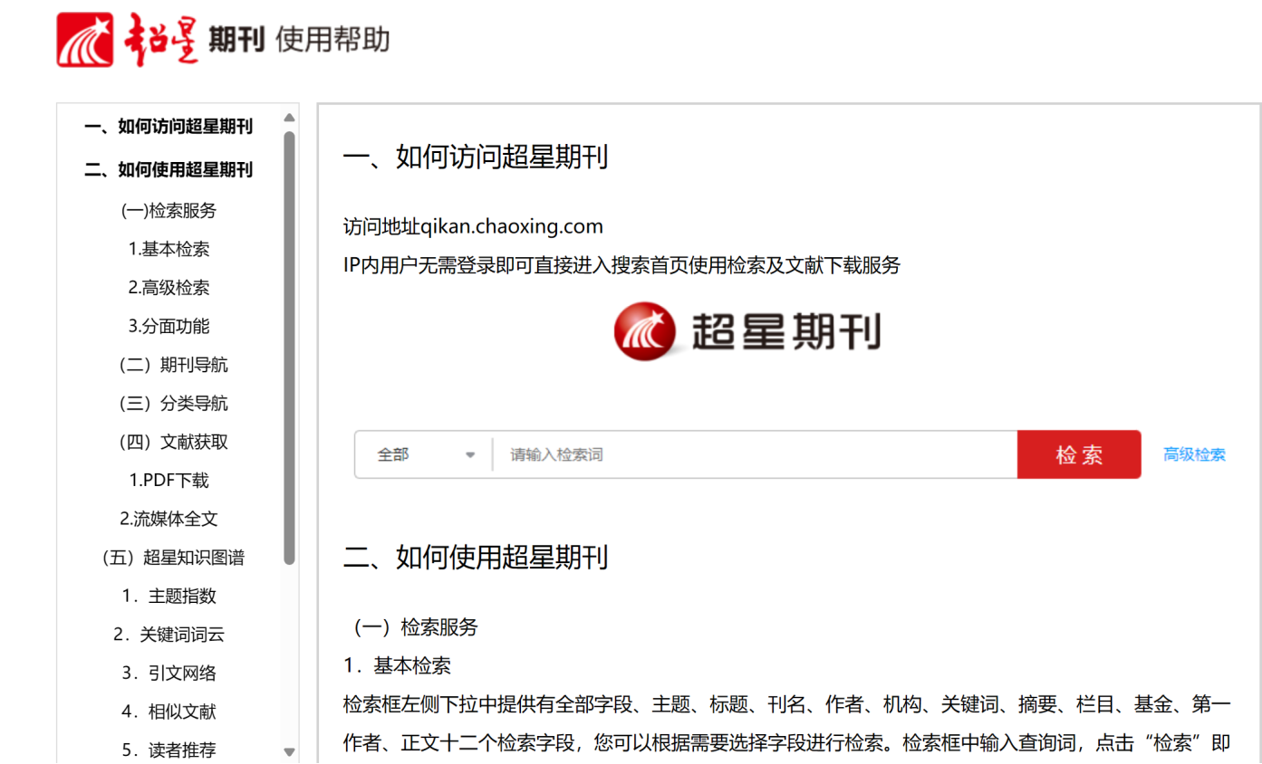Click the sidebar vertical scrollbar thumb
The image size is (1262, 764).
click(x=290, y=348)
